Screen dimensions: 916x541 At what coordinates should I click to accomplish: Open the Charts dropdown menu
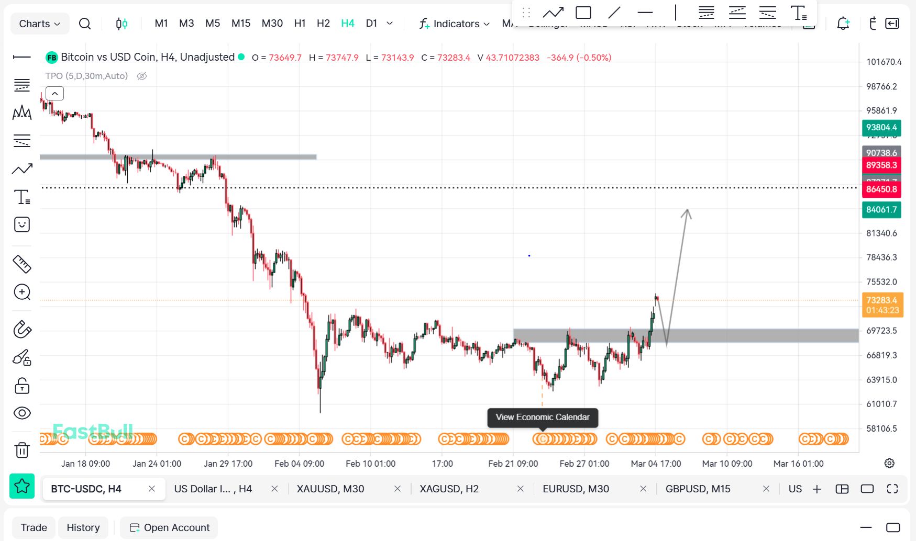pos(39,24)
